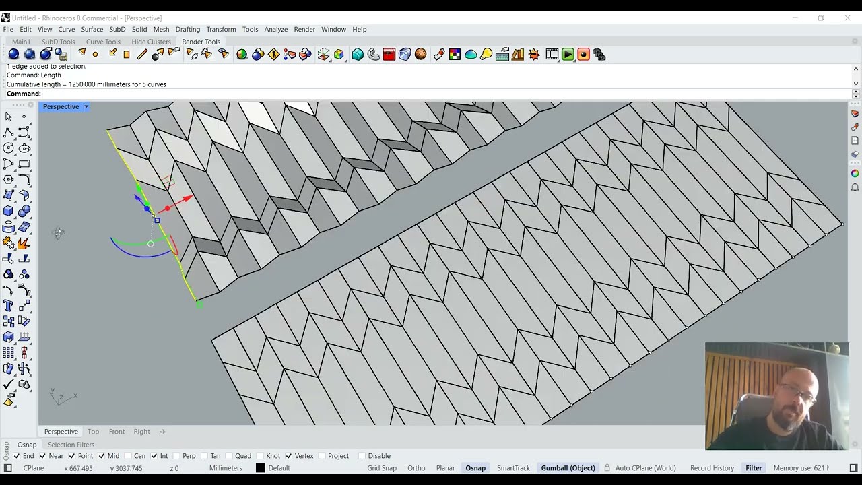
Task: Check the Disable osnap checkbox
Action: tap(362, 456)
